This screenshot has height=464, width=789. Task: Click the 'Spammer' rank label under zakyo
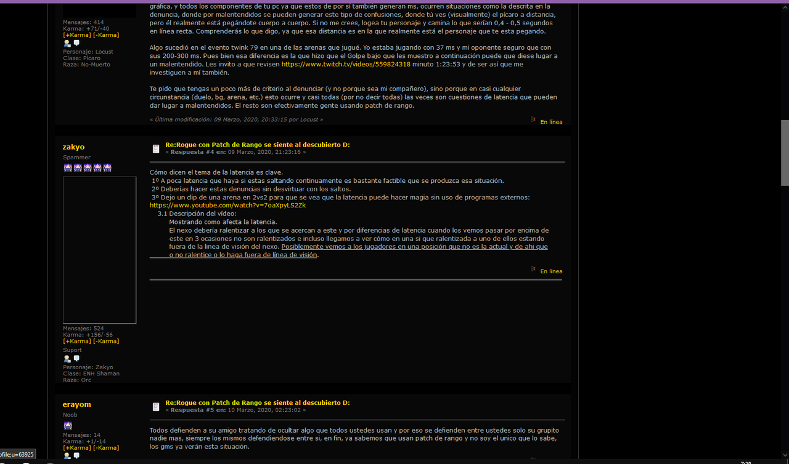pos(76,158)
